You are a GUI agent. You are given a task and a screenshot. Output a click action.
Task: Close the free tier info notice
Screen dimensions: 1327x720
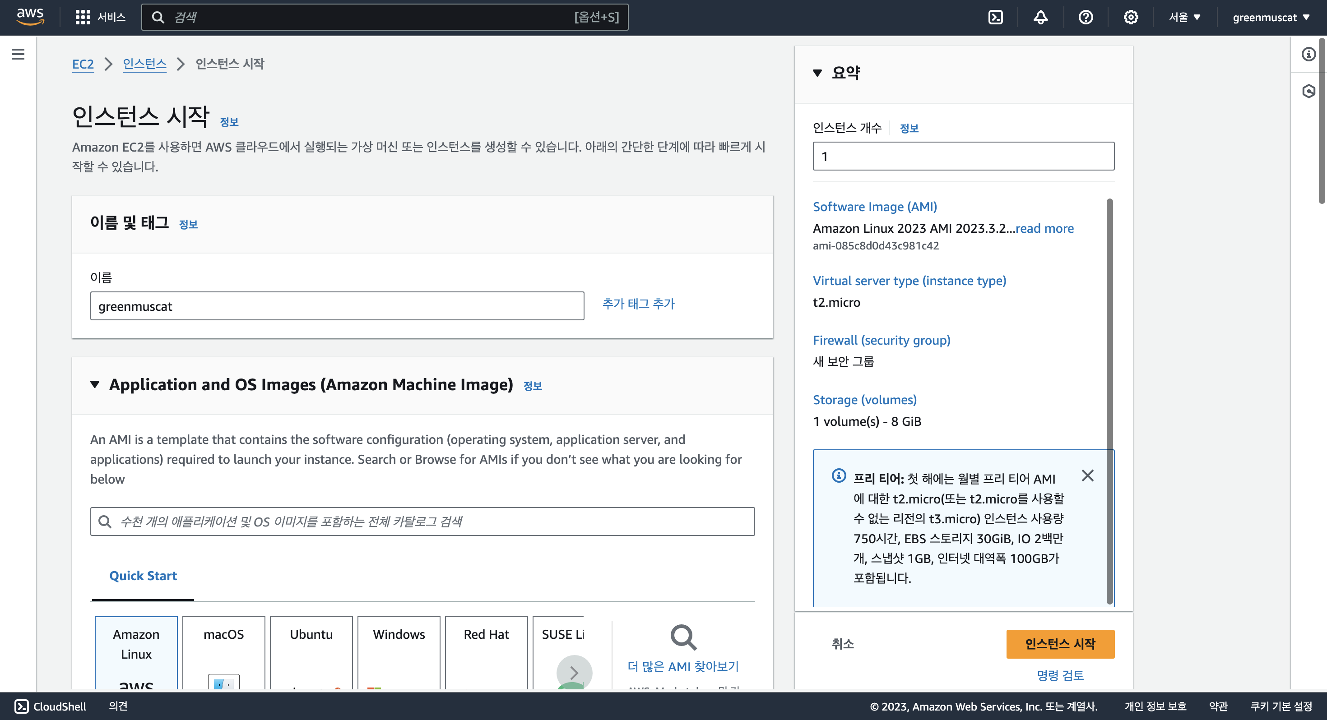click(1087, 475)
